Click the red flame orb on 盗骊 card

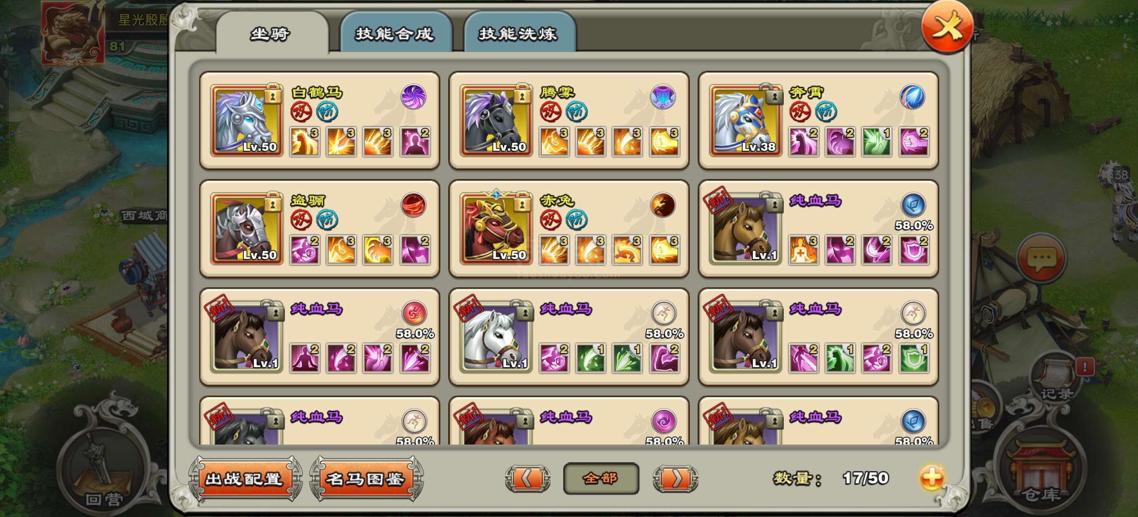click(x=413, y=205)
